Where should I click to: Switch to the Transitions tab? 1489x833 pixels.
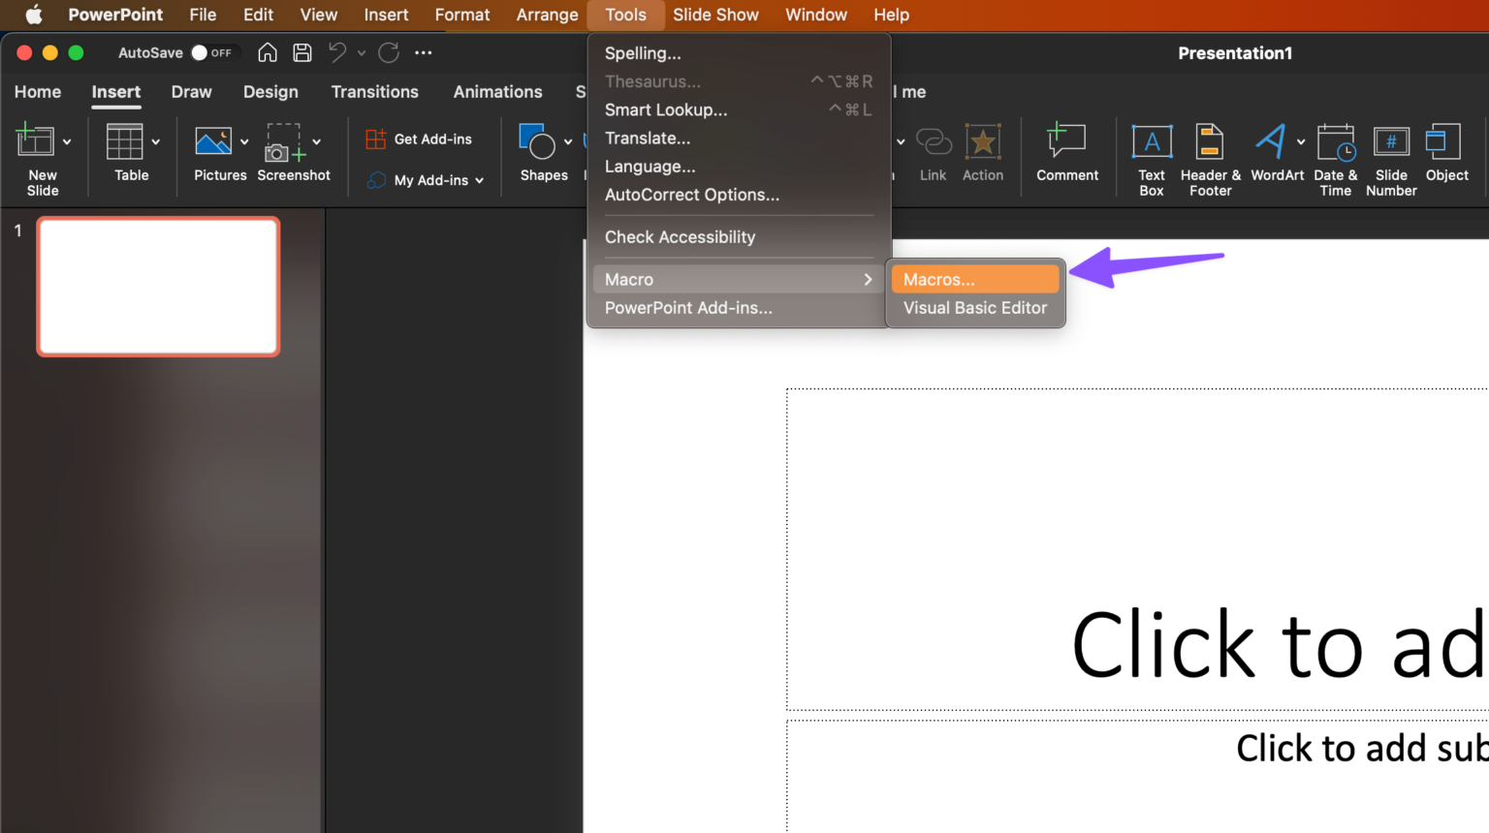pyautogui.click(x=374, y=92)
